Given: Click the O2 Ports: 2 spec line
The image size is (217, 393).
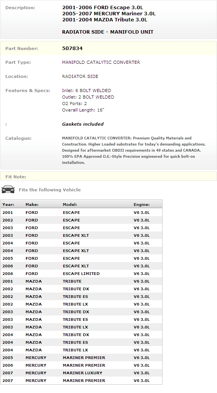Looking at the screenshot, I should (74, 104).
